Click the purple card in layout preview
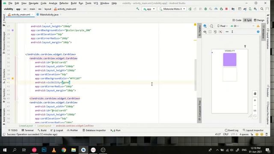This screenshot has width=274, height=154. coord(229,59)
